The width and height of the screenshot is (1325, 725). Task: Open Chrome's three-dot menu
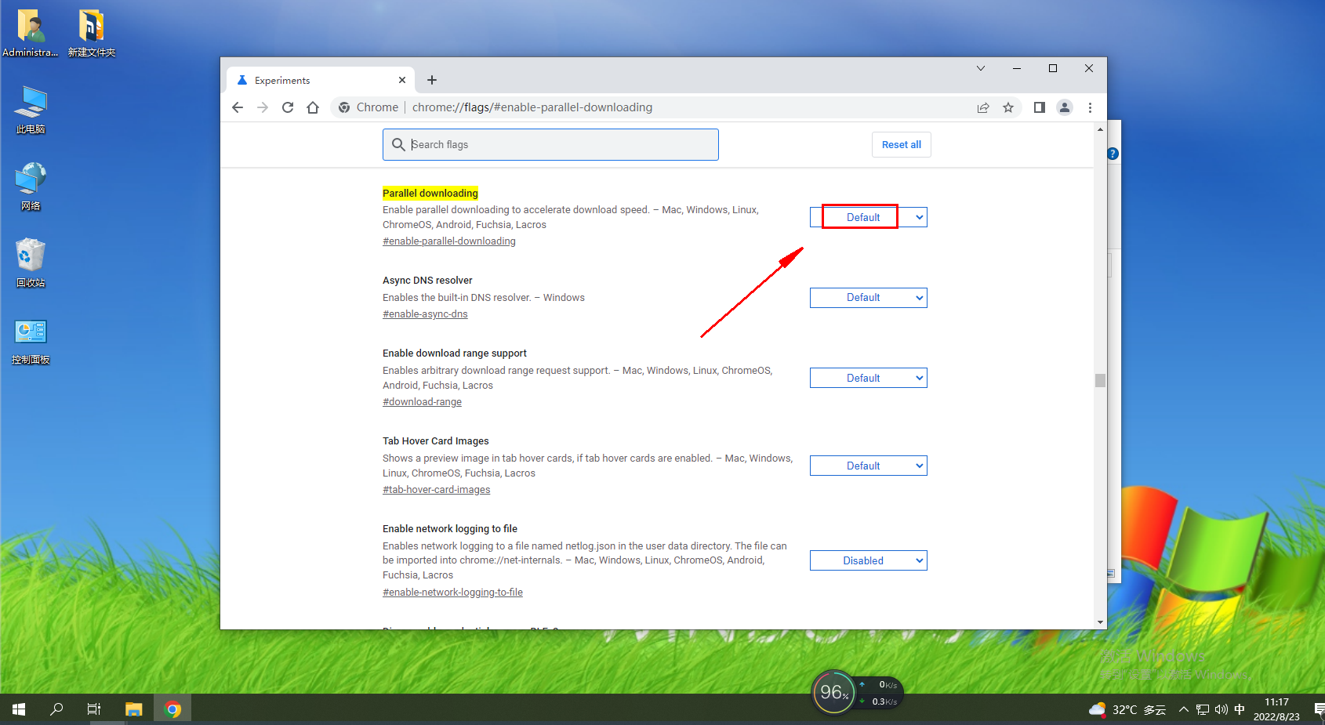click(1090, 107)
